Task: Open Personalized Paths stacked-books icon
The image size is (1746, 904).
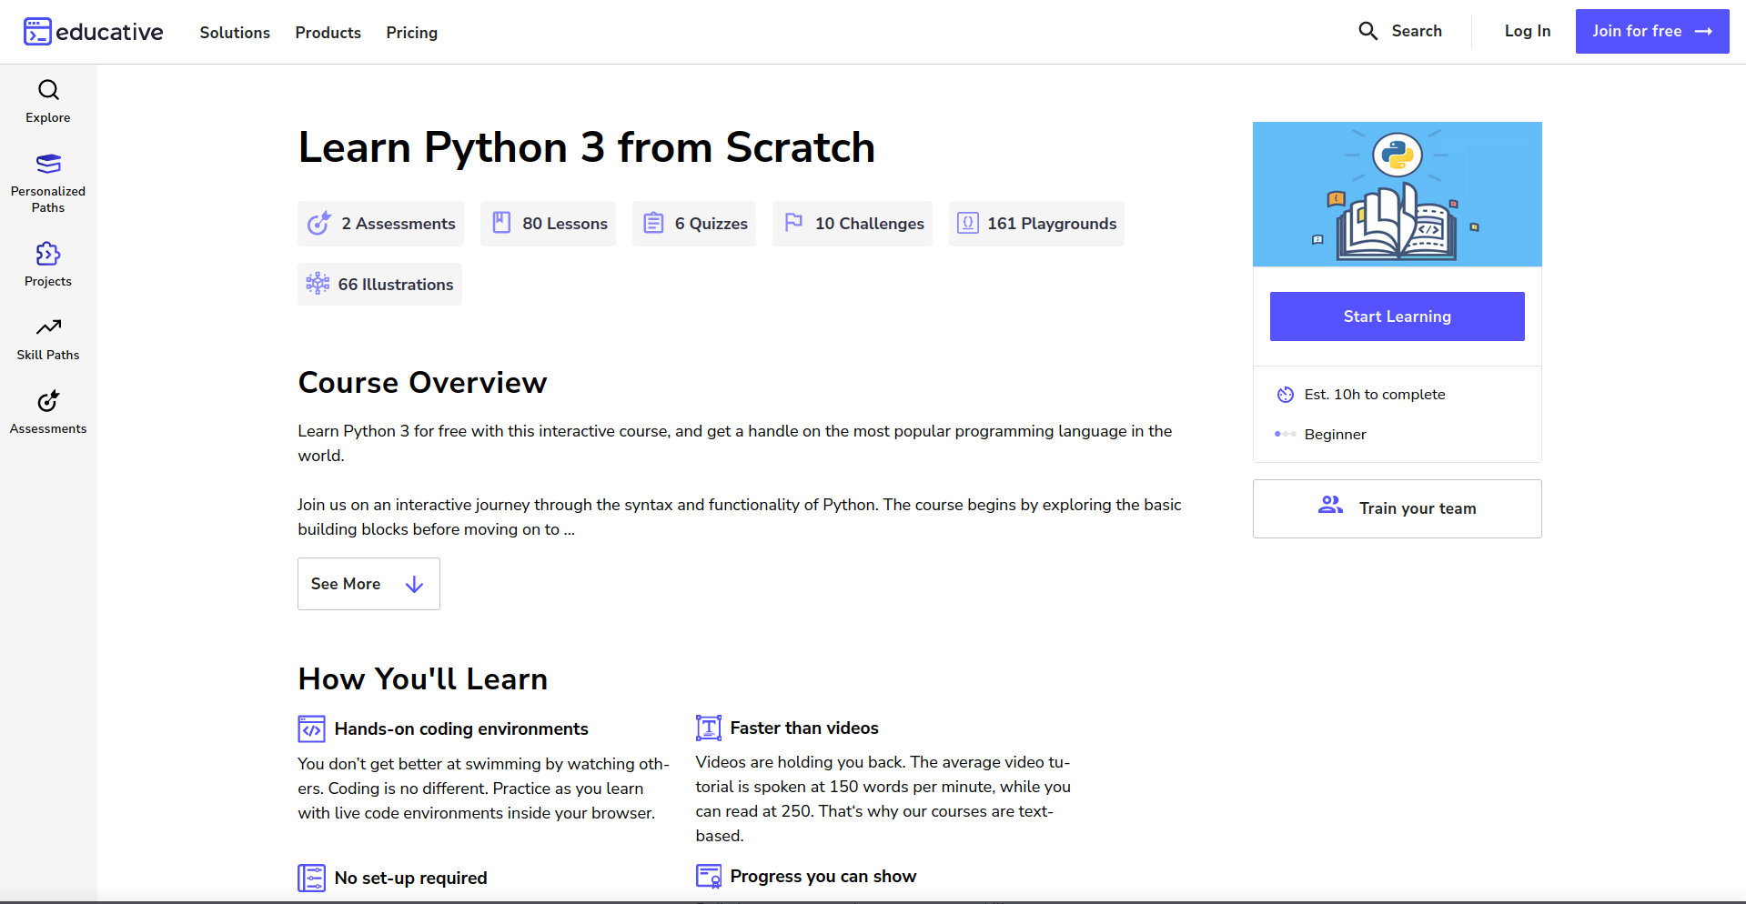Action: 48,164
